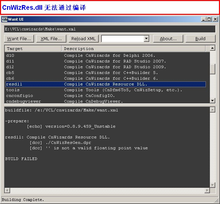Click the Want File... button
The height and width of the screenshot is (204, 220).
point(19,39)
